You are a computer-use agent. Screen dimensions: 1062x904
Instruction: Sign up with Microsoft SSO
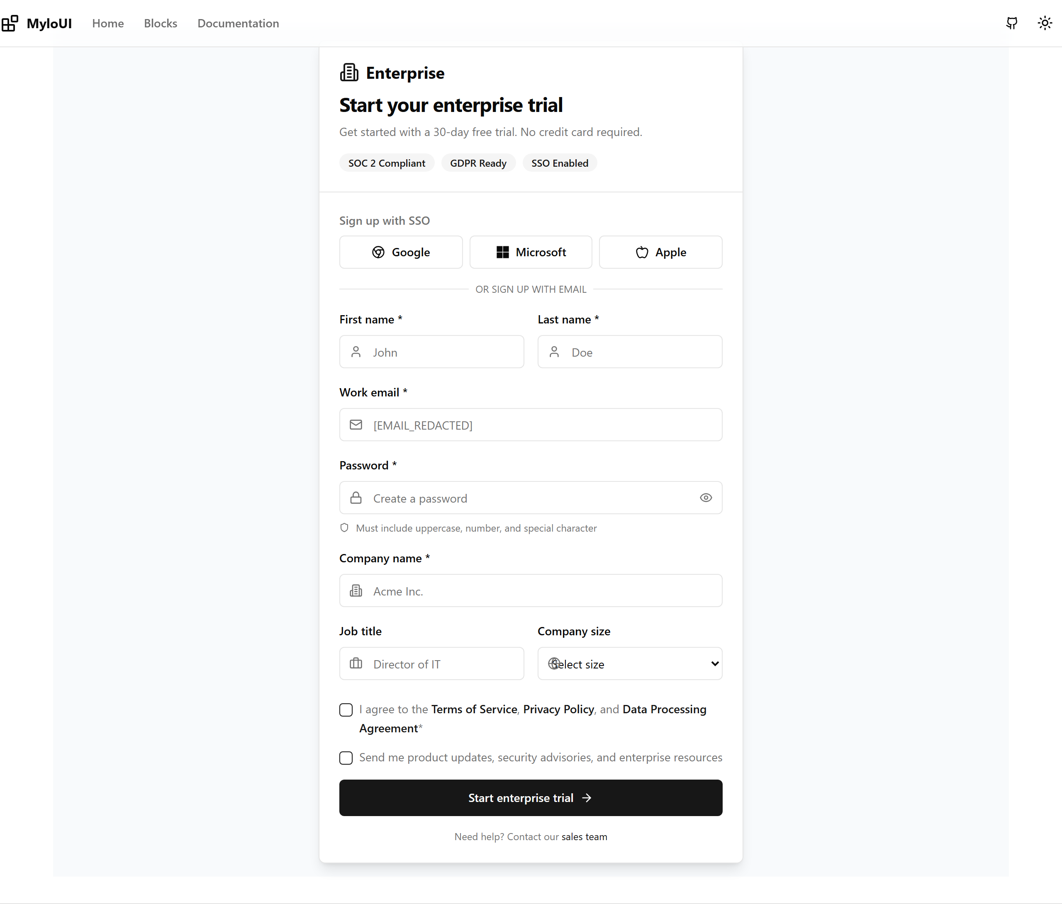coord(531,252)
